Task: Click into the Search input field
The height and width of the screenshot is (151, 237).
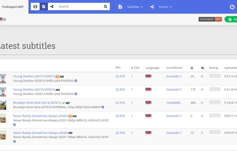Action: (79, 7)
